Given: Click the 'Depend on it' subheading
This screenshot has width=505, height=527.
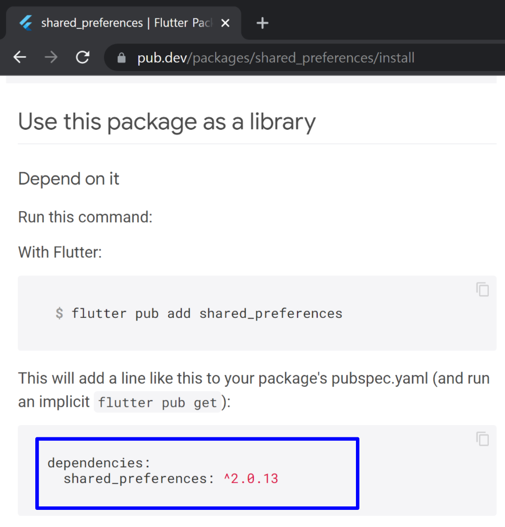Looking at the screenshot, I should (x=69, y=178).
